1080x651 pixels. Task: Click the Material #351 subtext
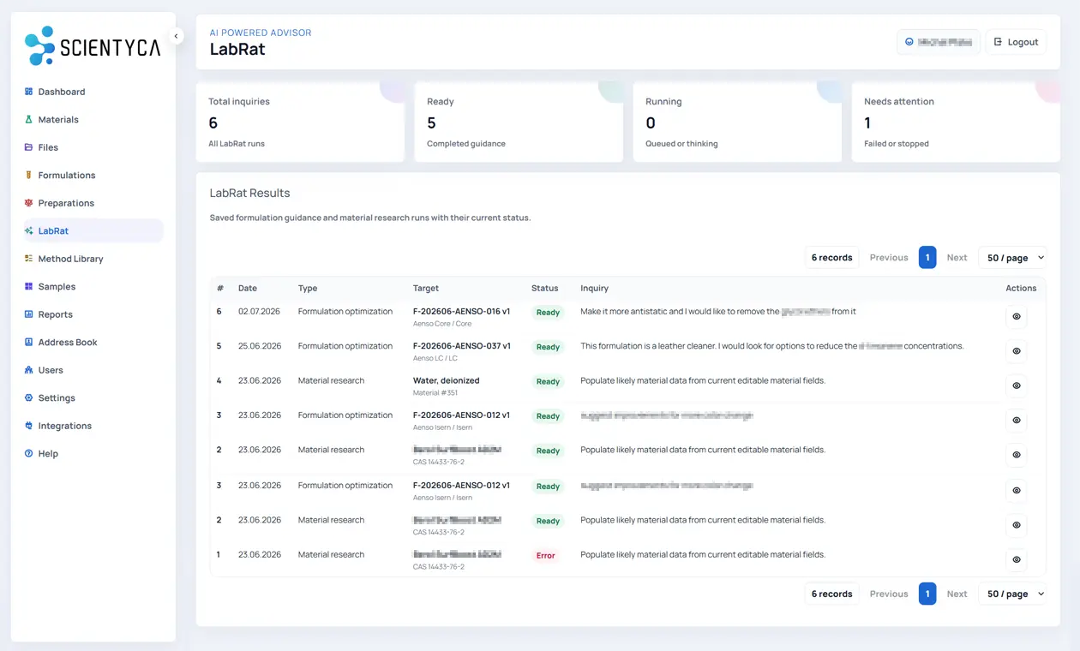435,393
